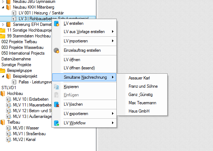Click the Tiefbau book icon
The height and width of the screenshot is (151, 213).
[3, 122]
